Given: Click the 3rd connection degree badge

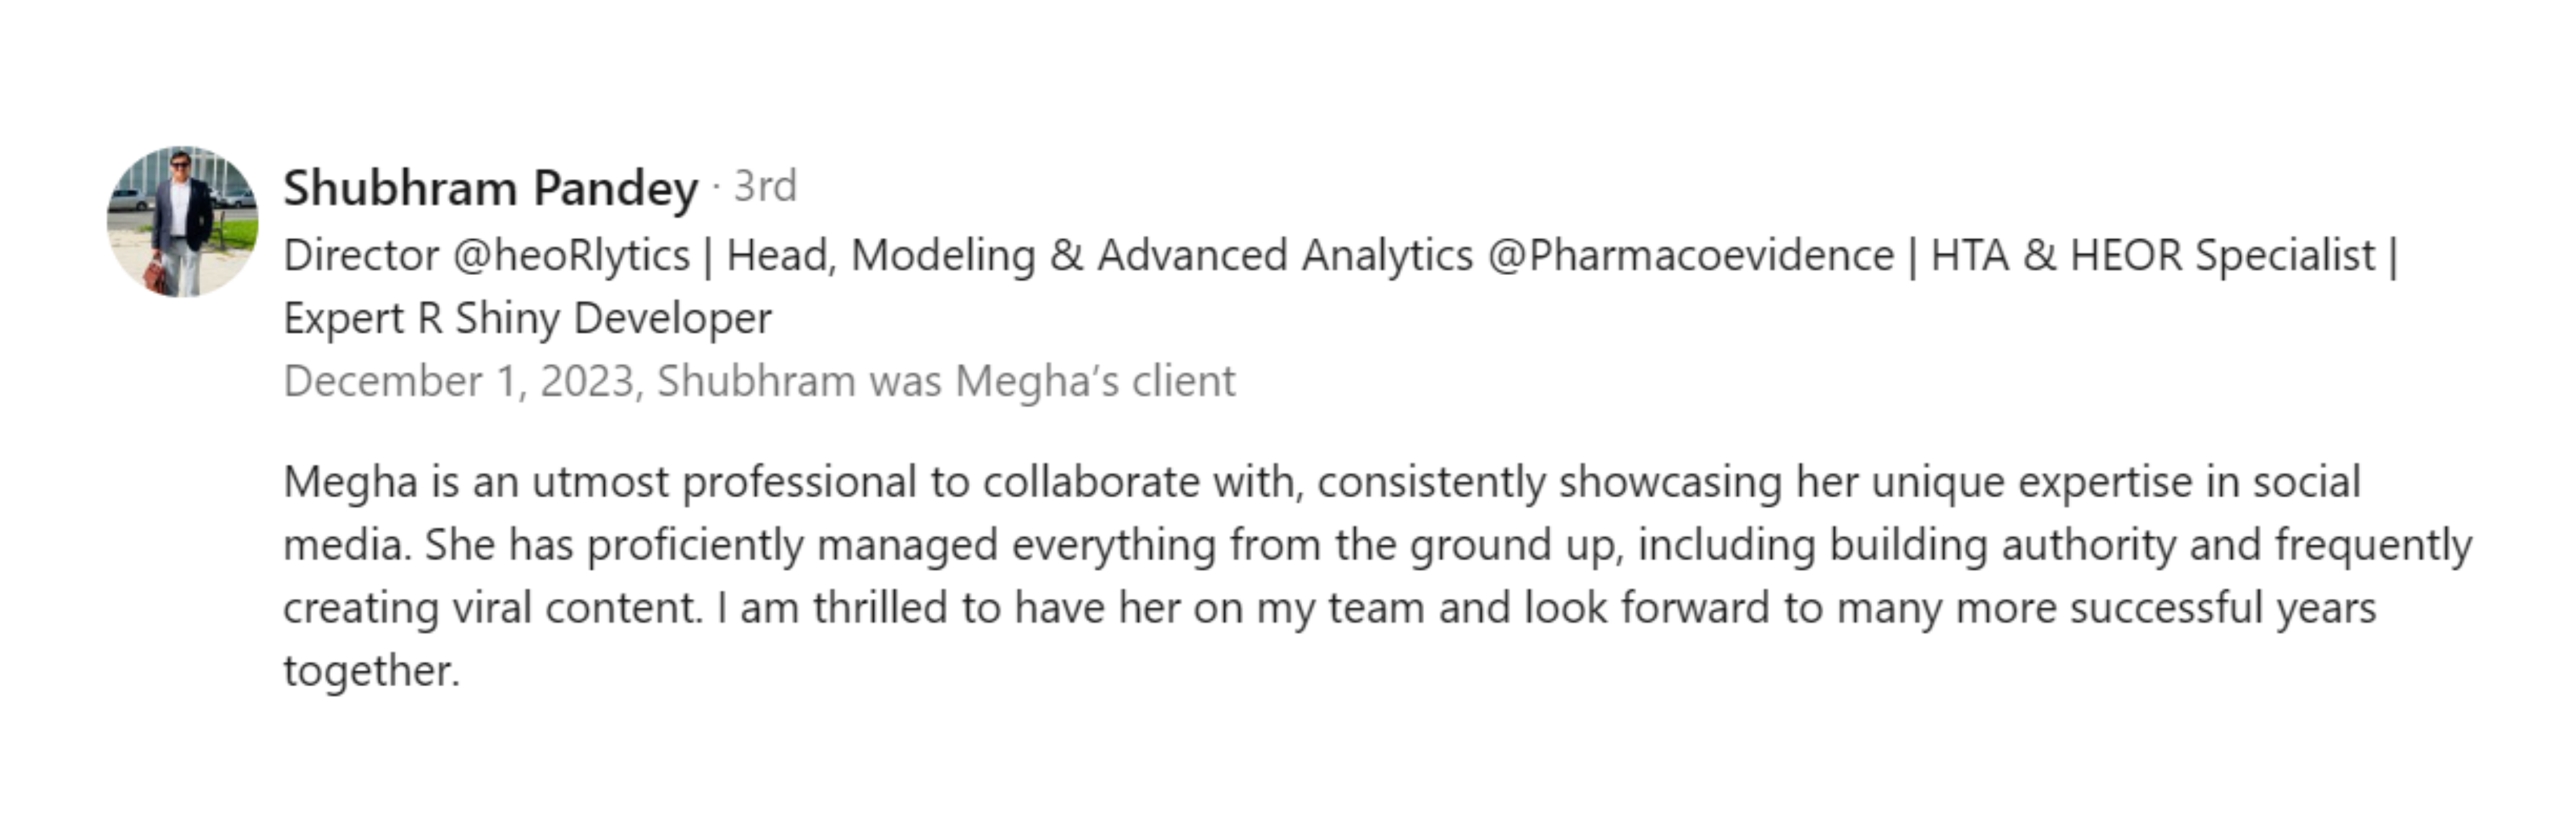Looking at the screenshot, I should pos(765,187).
